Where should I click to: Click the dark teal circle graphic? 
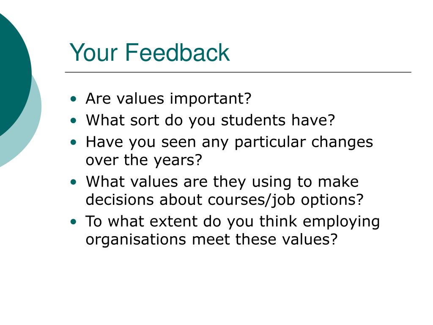(x=14, y=72)
